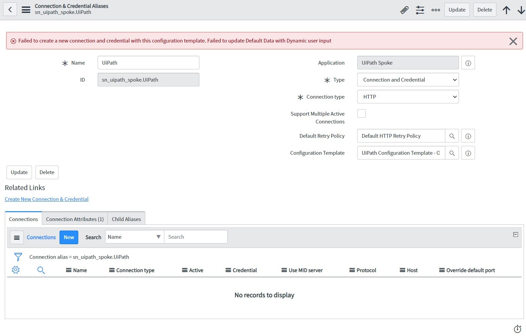
Task: Open the Connections list title link
Action: click(41, 237)
